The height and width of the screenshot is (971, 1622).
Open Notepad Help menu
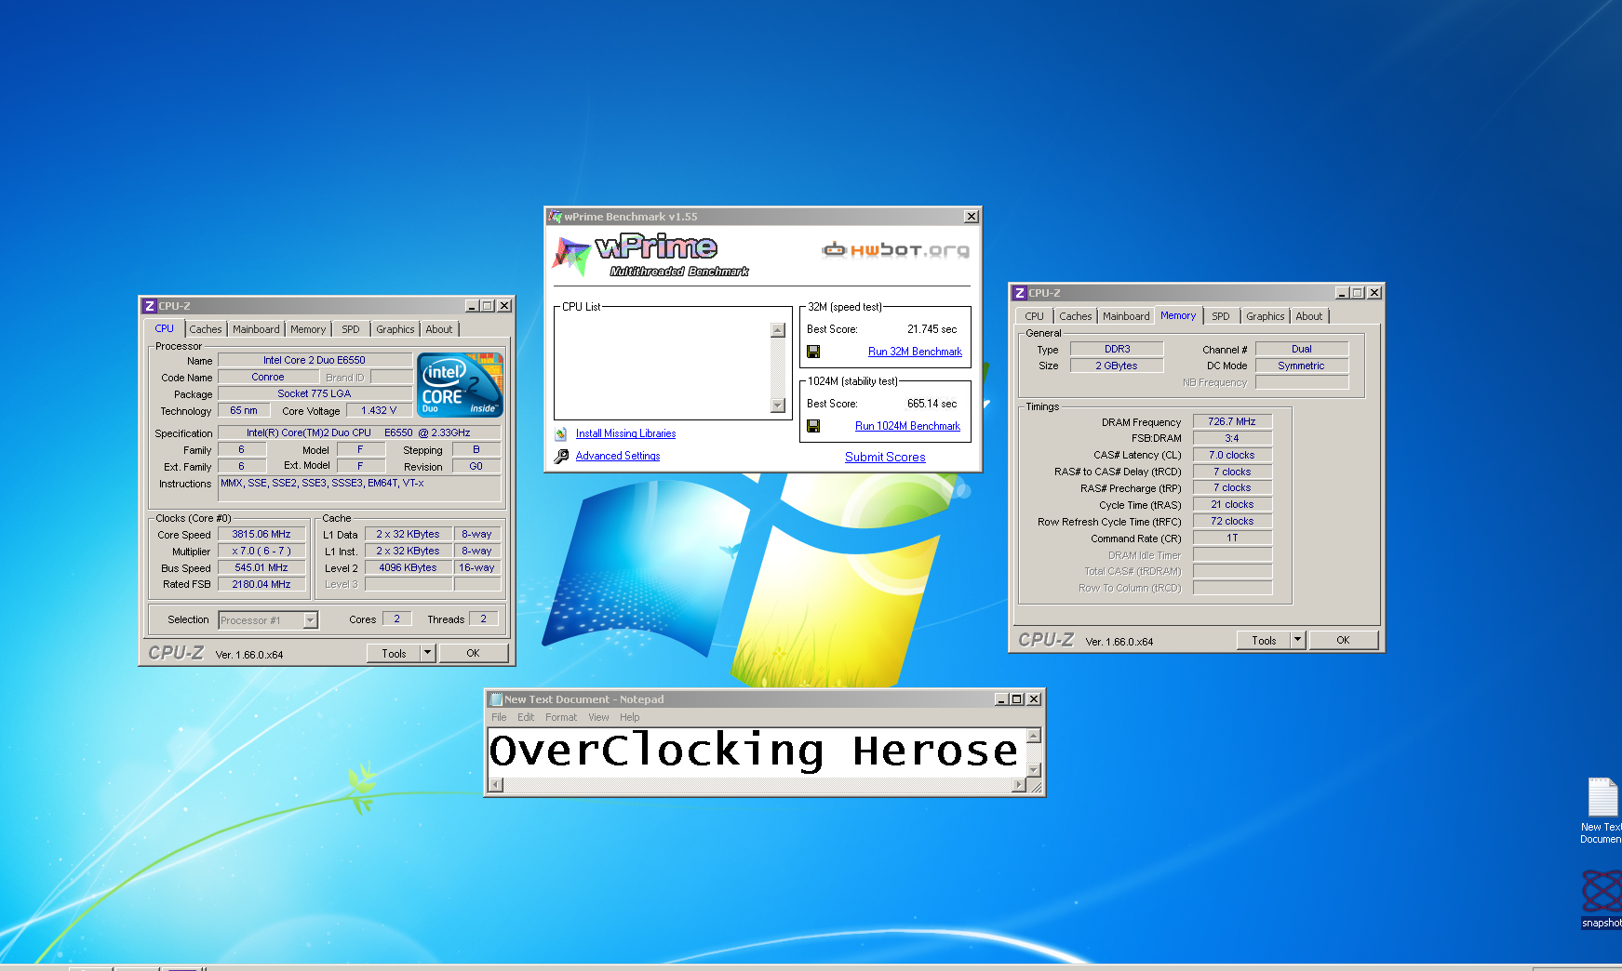pyautogui.click(x=630, y=717)
